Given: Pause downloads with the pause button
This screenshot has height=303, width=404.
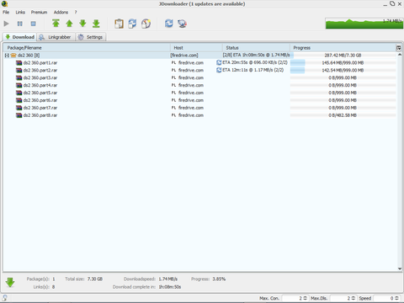Looking at the screenshot, I should click(19, 24).
